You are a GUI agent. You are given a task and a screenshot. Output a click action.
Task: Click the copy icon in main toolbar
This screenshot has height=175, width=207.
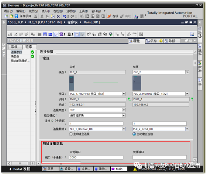coord(47,16)
